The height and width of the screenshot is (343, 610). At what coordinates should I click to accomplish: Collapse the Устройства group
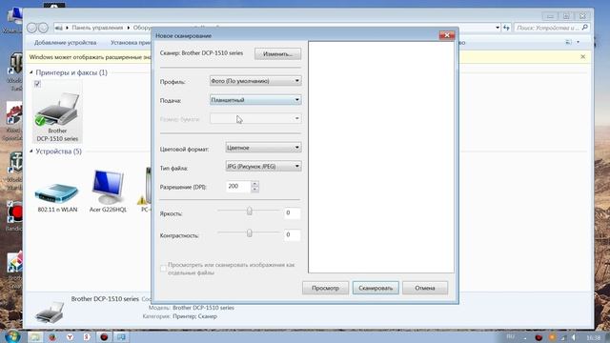click(31, 151)
